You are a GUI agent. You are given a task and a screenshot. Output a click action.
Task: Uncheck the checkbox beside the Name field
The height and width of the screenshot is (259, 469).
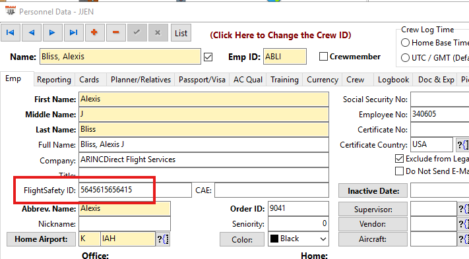click(208, 57)
